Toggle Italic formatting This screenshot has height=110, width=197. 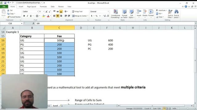coord(27,16)
